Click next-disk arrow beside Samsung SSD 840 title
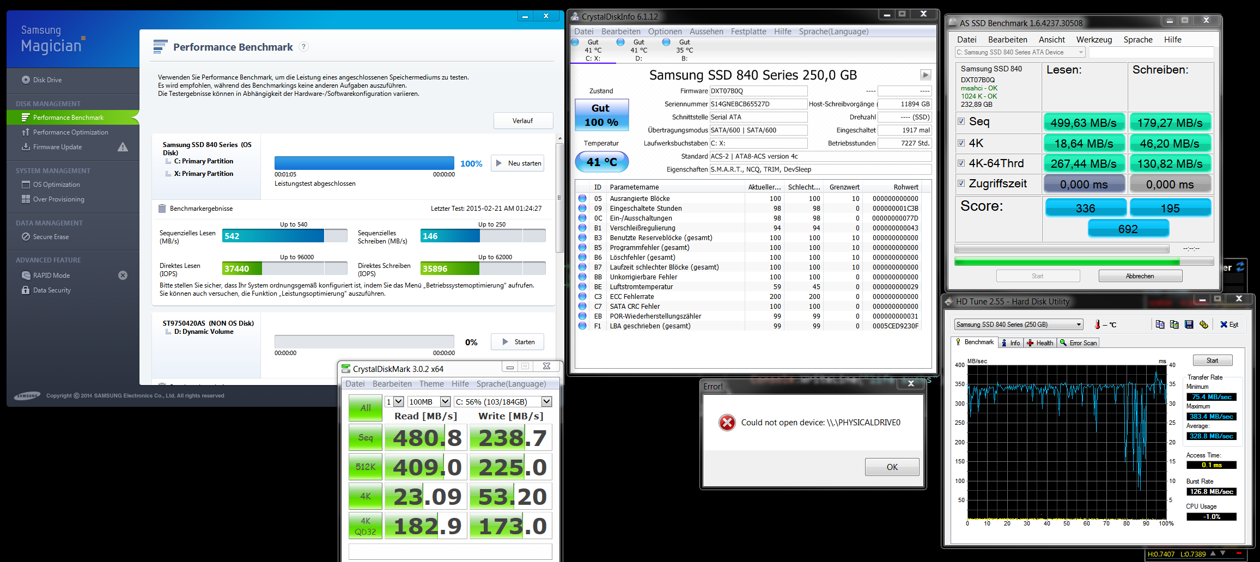The width and height of the screenshot is (1260, 562). point(926,75)
